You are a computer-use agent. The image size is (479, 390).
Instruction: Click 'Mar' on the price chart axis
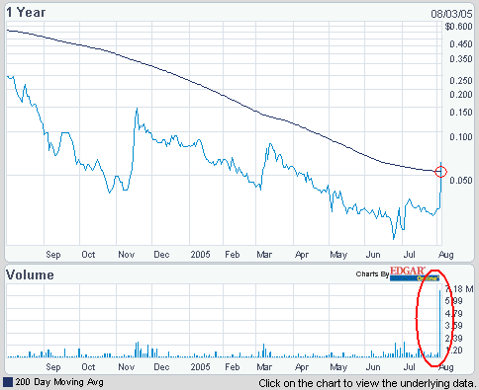tap(264, 255)
